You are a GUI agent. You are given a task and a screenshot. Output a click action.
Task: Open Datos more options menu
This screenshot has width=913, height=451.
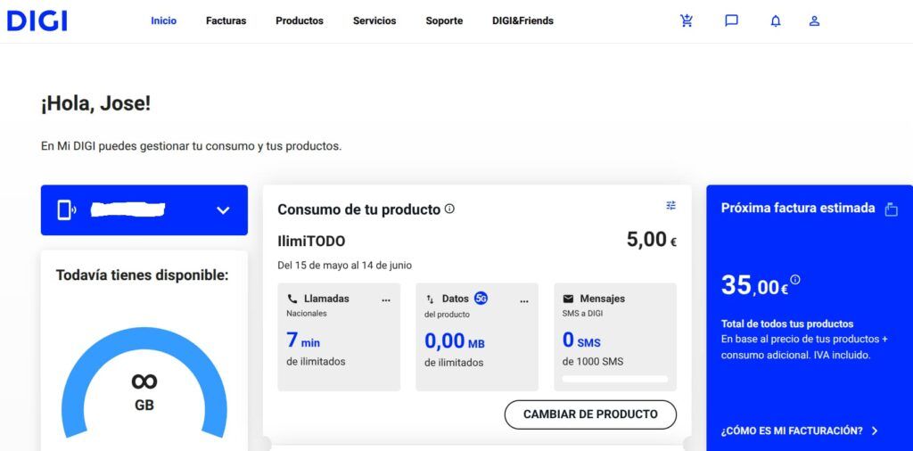(x=524, y=301)
